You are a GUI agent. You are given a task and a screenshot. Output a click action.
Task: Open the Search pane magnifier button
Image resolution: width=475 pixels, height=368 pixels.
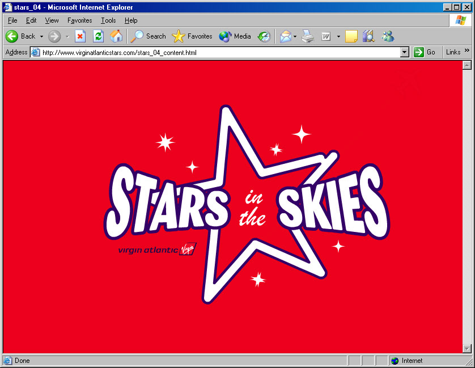[148, 36]
